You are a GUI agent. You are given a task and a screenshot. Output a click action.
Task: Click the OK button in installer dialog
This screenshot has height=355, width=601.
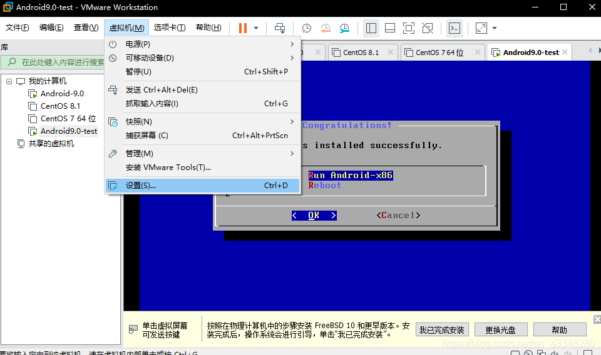314,216
